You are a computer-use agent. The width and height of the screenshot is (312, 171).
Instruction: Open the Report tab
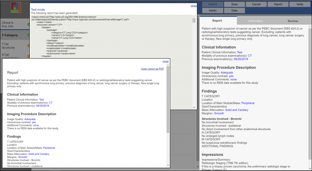click(217, 20)
